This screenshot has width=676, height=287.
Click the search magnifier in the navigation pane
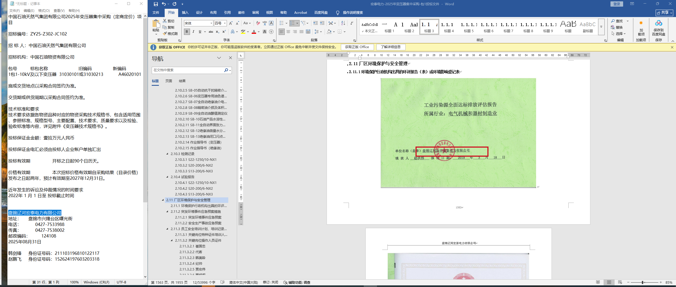tap(226, 70)
